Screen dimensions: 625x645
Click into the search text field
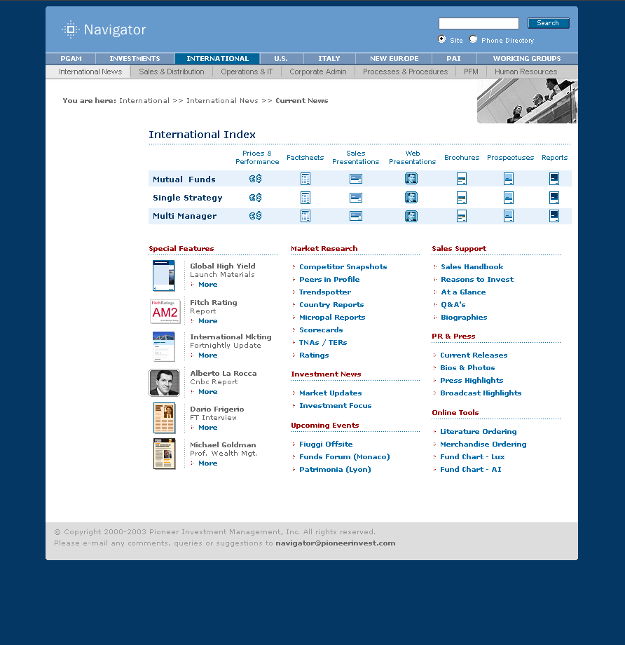[x=479, y=23]
